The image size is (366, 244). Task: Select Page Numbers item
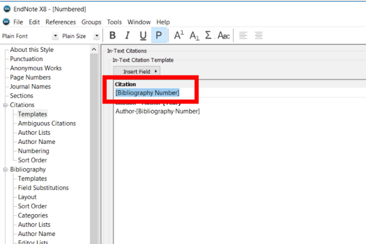[30, 77]
